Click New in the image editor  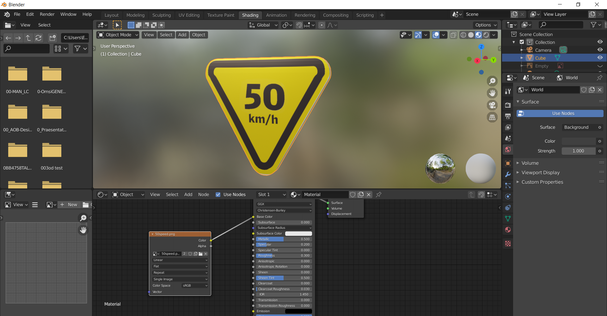pos(69,205)
